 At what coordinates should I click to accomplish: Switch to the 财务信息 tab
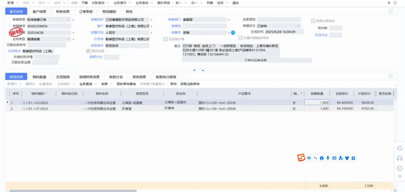tap(63, 12)
